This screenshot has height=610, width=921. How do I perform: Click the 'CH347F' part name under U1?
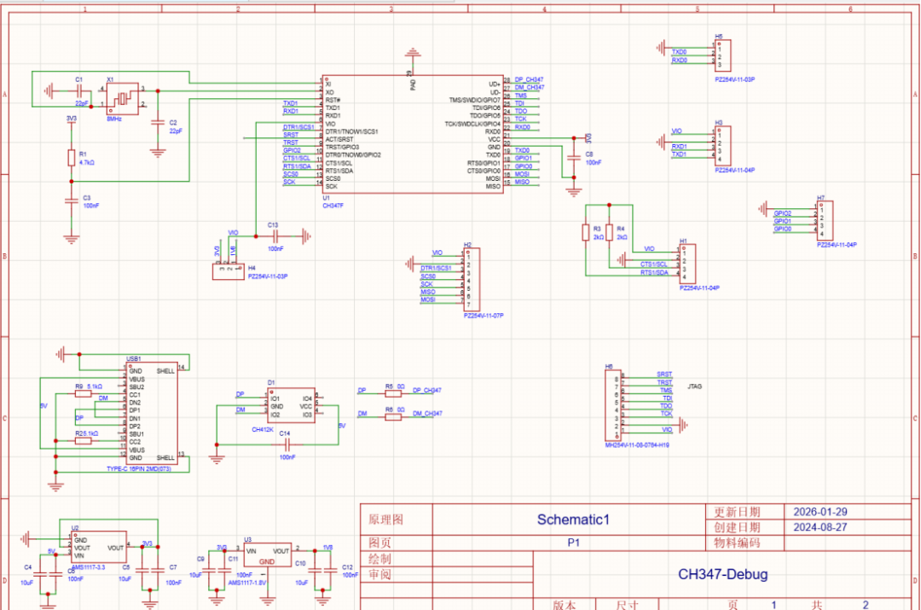(x=333, y=206)
